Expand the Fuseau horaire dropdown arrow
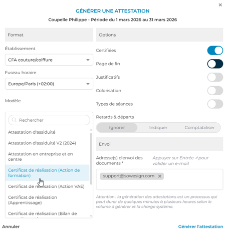This screenshot has width=226, height=233. tap(88, 84)
